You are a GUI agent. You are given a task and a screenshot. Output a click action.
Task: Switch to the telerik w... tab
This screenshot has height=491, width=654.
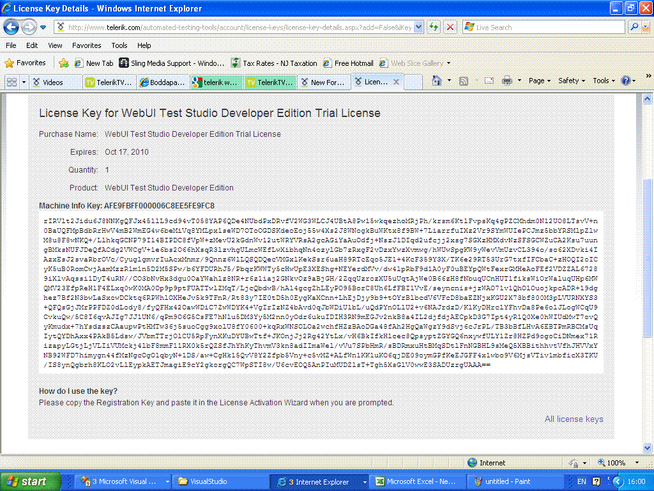[x=217, y=82]
